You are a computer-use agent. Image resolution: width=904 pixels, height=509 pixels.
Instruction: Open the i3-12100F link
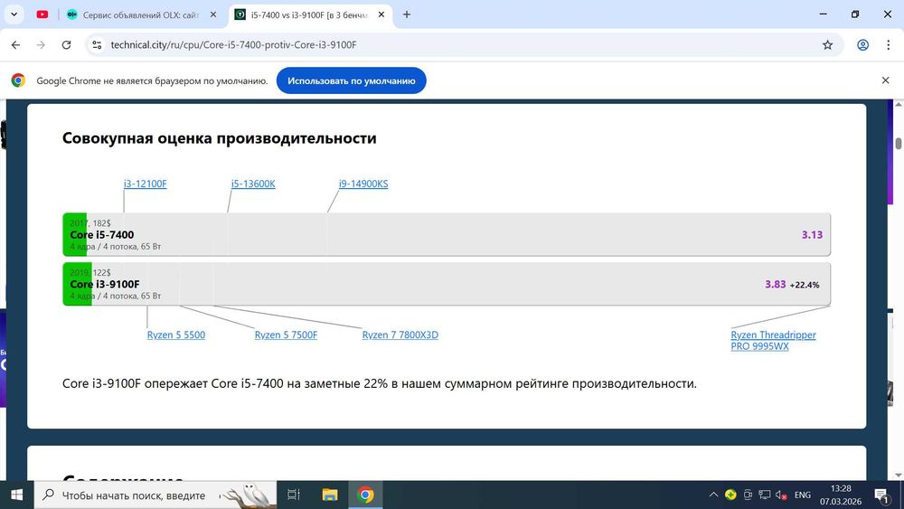146,184
